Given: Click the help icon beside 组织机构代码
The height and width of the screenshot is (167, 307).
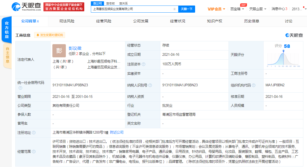Looking at the screenshot, I should tap(254, 85).
